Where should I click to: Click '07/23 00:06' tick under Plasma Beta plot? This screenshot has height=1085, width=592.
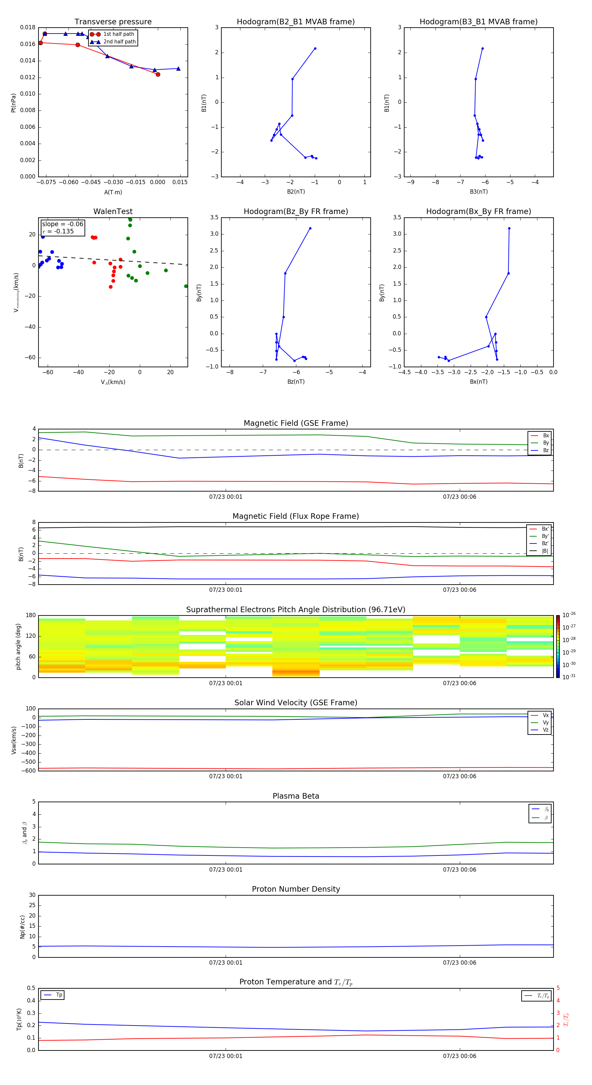(x=459, y=870)
